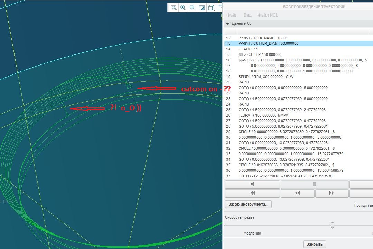Select line 25 GOTO ending 2.4727922061
This screenshot has width=373, height=249.
[299, 110]
